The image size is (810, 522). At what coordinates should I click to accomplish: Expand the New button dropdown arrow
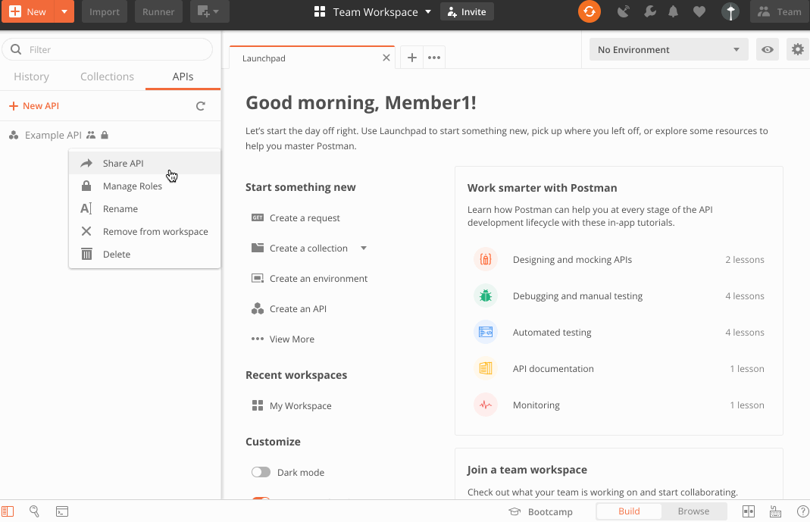coord(64,11)
